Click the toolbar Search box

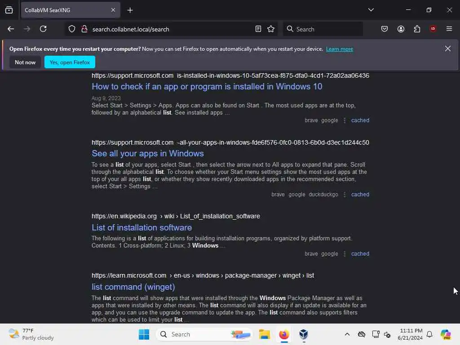(x=323, y=29)
